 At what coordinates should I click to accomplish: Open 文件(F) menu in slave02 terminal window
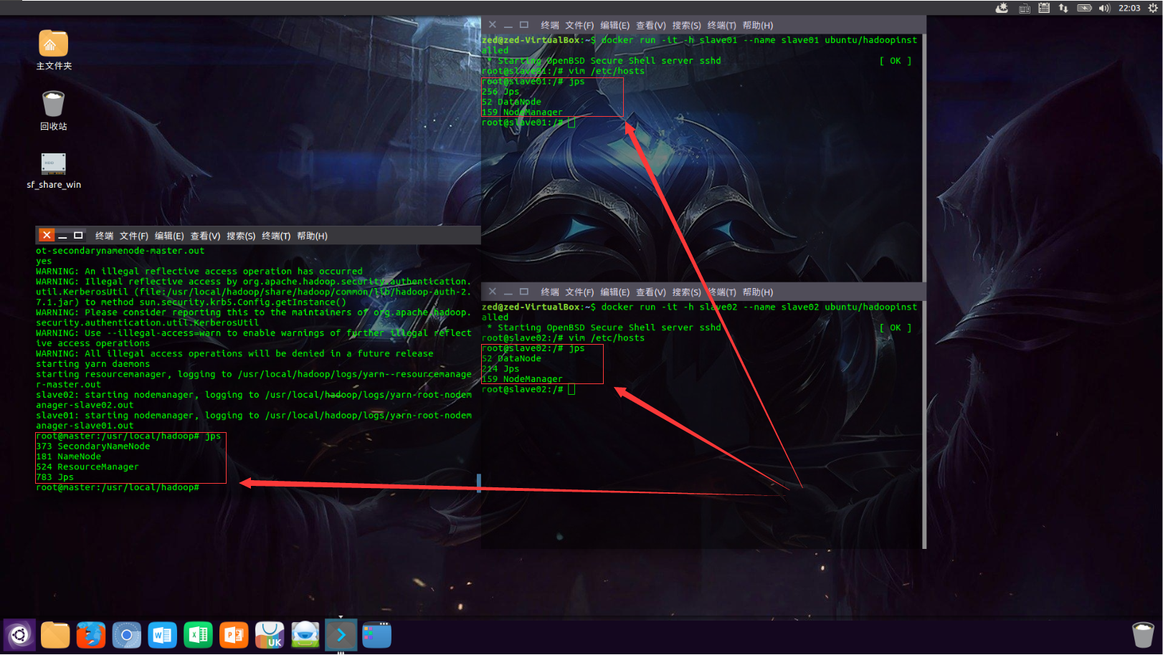pyautogui.click(x=579, y=292)
